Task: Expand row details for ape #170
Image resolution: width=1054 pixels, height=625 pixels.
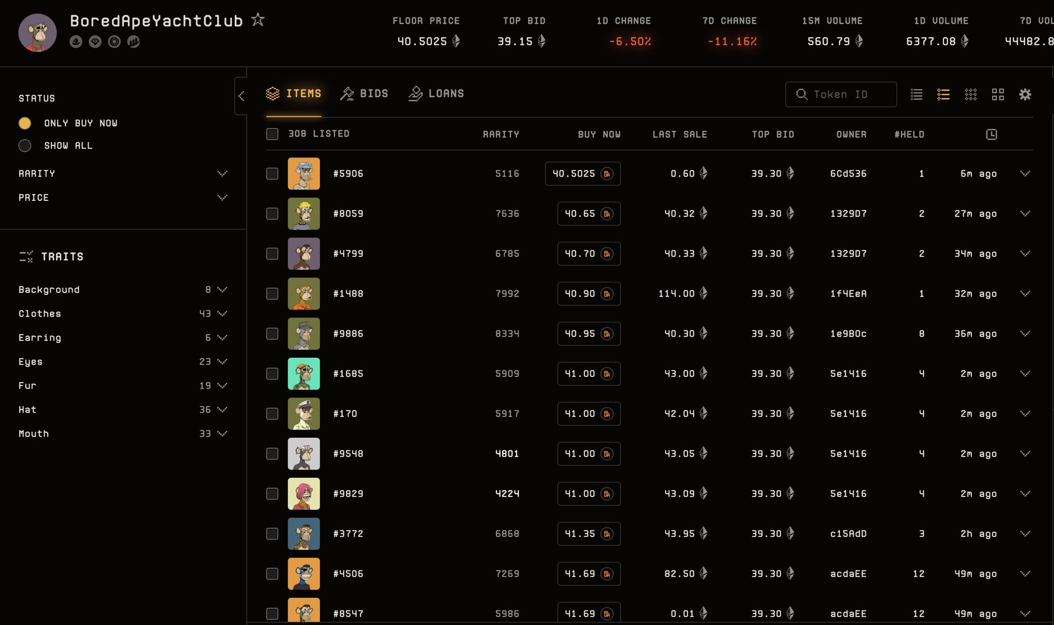Action: tap(1025, 413)
